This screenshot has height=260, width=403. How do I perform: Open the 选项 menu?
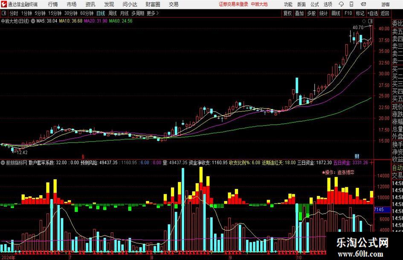pyautogui.click(x=328, y=4)
